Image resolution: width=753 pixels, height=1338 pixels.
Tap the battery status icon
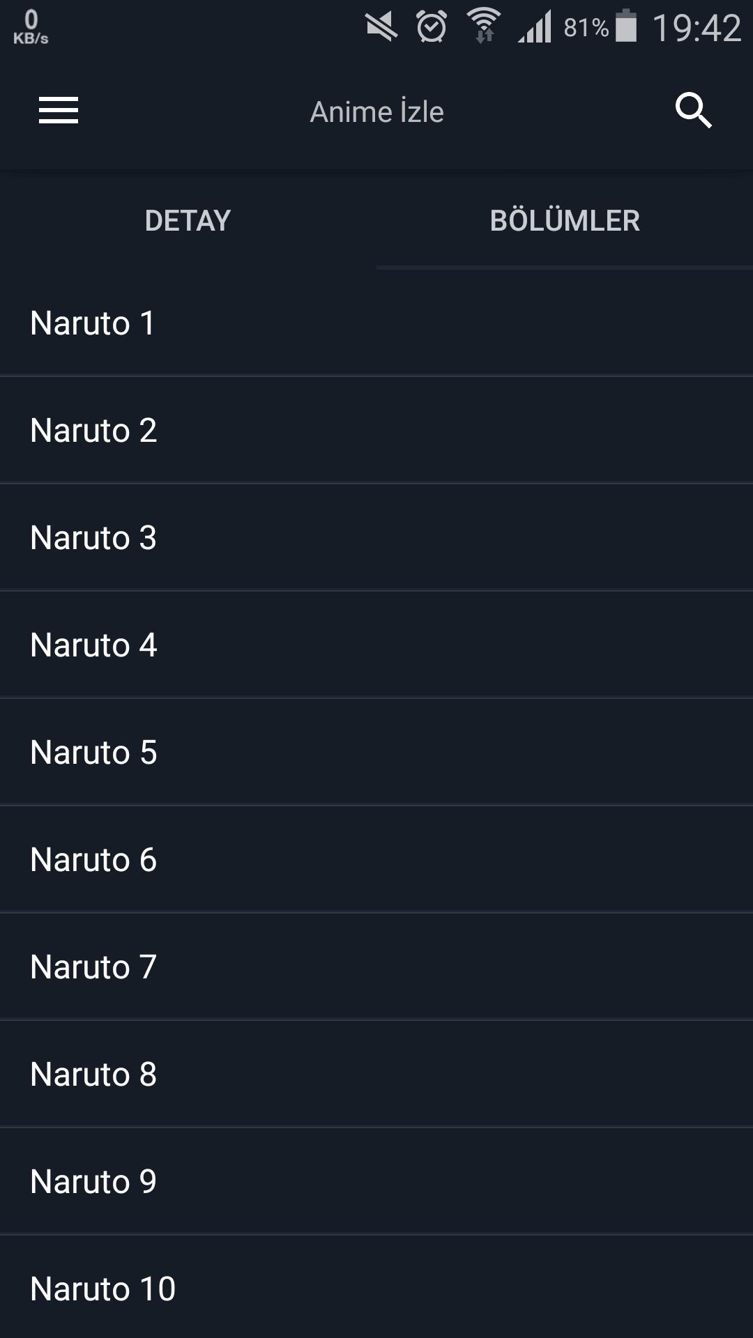pyautogui.click(x=626, y=26)
